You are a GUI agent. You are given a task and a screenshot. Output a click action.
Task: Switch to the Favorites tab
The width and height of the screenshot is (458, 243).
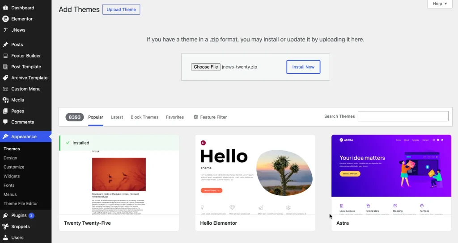[x=175, y=117]
